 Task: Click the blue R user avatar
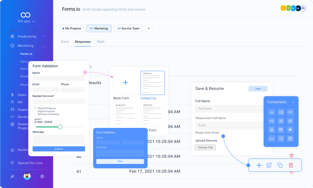point(293,8)
